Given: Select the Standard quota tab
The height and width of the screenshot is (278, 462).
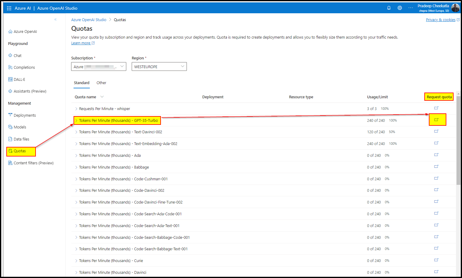Looking at the screenshot, I should pos(81,83).
